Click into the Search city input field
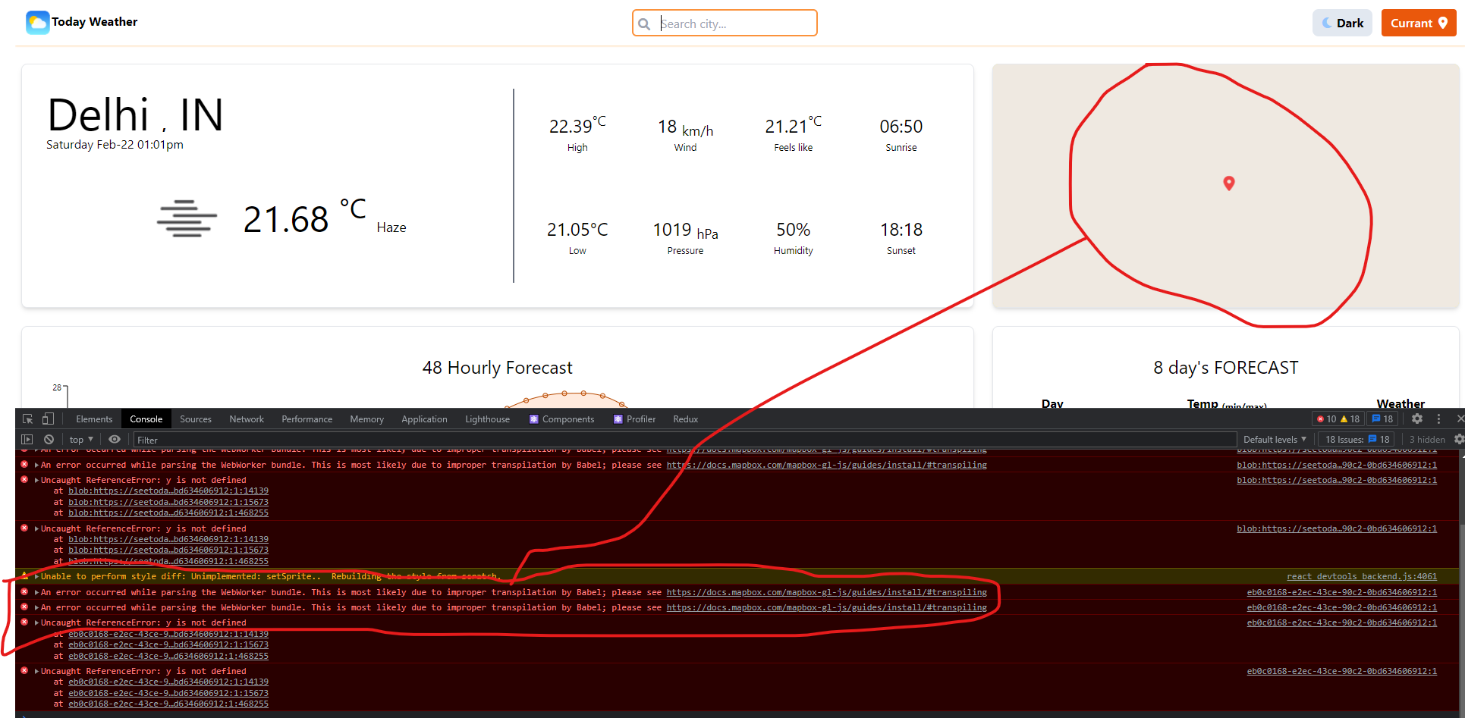Screen dimensions: 1465x718 point(725,24)
